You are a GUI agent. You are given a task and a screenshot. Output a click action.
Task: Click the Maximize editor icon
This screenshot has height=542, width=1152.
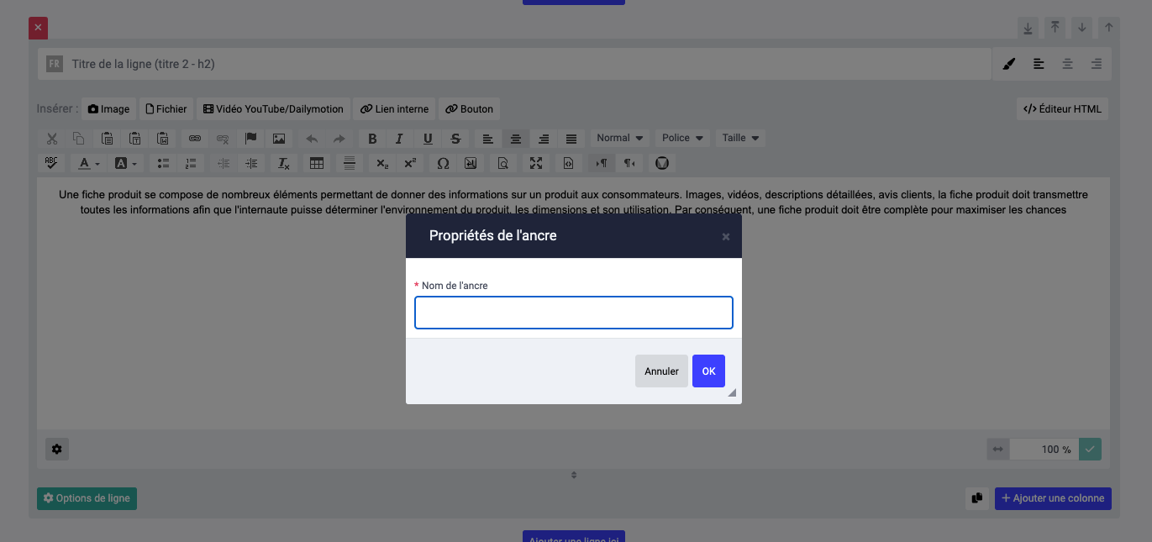coord(535,163)
